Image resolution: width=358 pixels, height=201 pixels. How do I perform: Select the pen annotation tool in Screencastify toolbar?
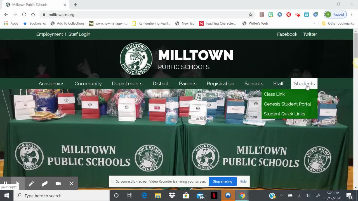pos(31,183)
